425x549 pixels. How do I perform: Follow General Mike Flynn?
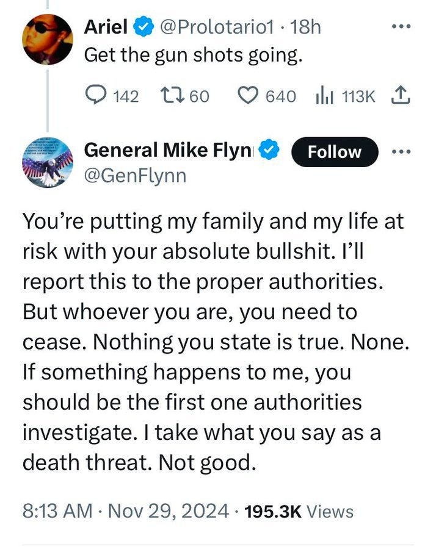[x=335, y=152]
